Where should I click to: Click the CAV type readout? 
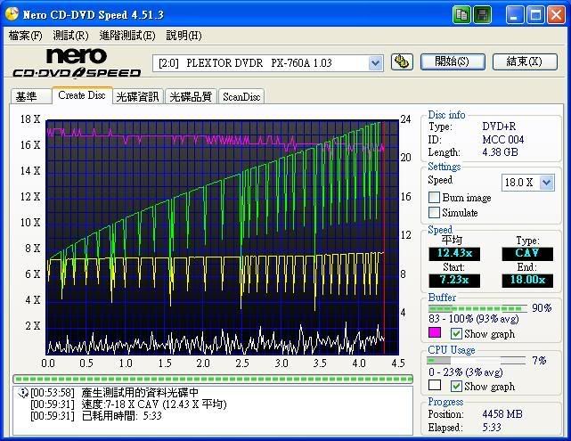[527, 253]
